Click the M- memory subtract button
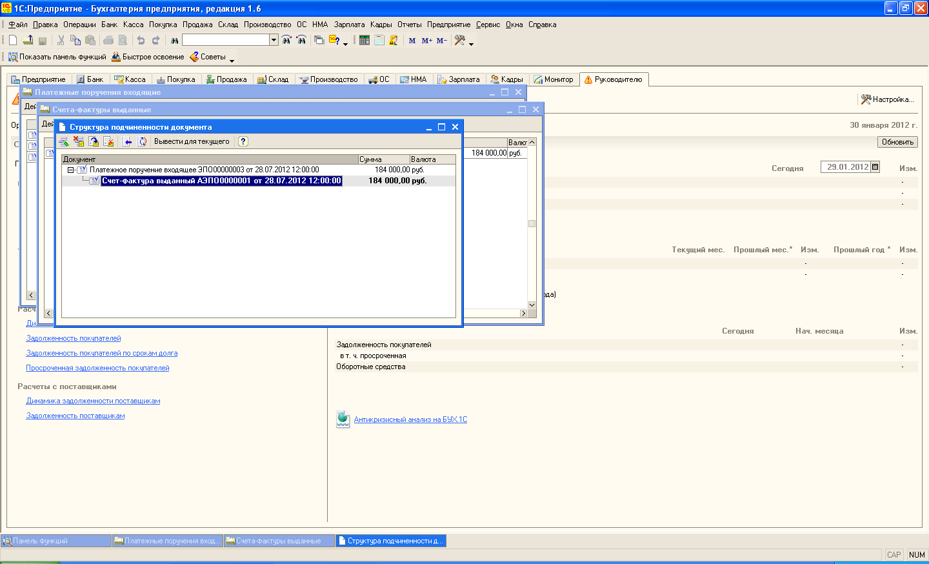Viewport: 929px width, 564px height. point(442,41)
